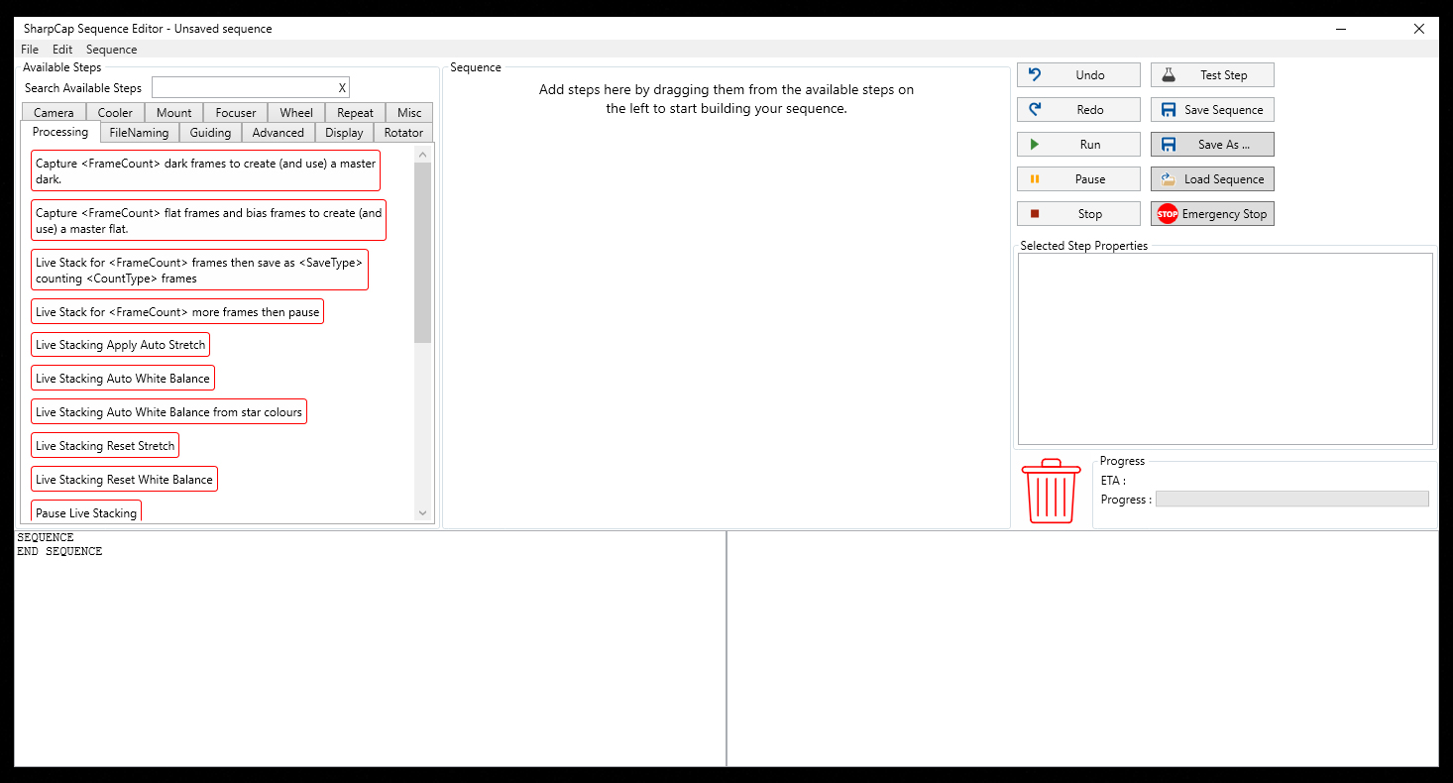Select Live Stacking Reset White Balance step
1453x783 pixels.
click(124, 480)
